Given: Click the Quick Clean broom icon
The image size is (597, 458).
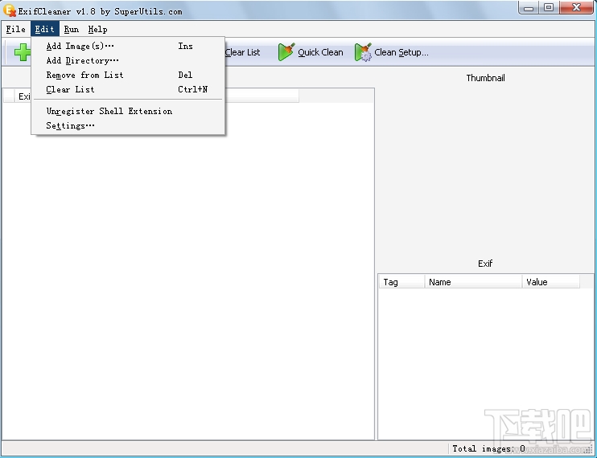Looking at the screenshot, I should pyautogui.click(x=286, y=52).
